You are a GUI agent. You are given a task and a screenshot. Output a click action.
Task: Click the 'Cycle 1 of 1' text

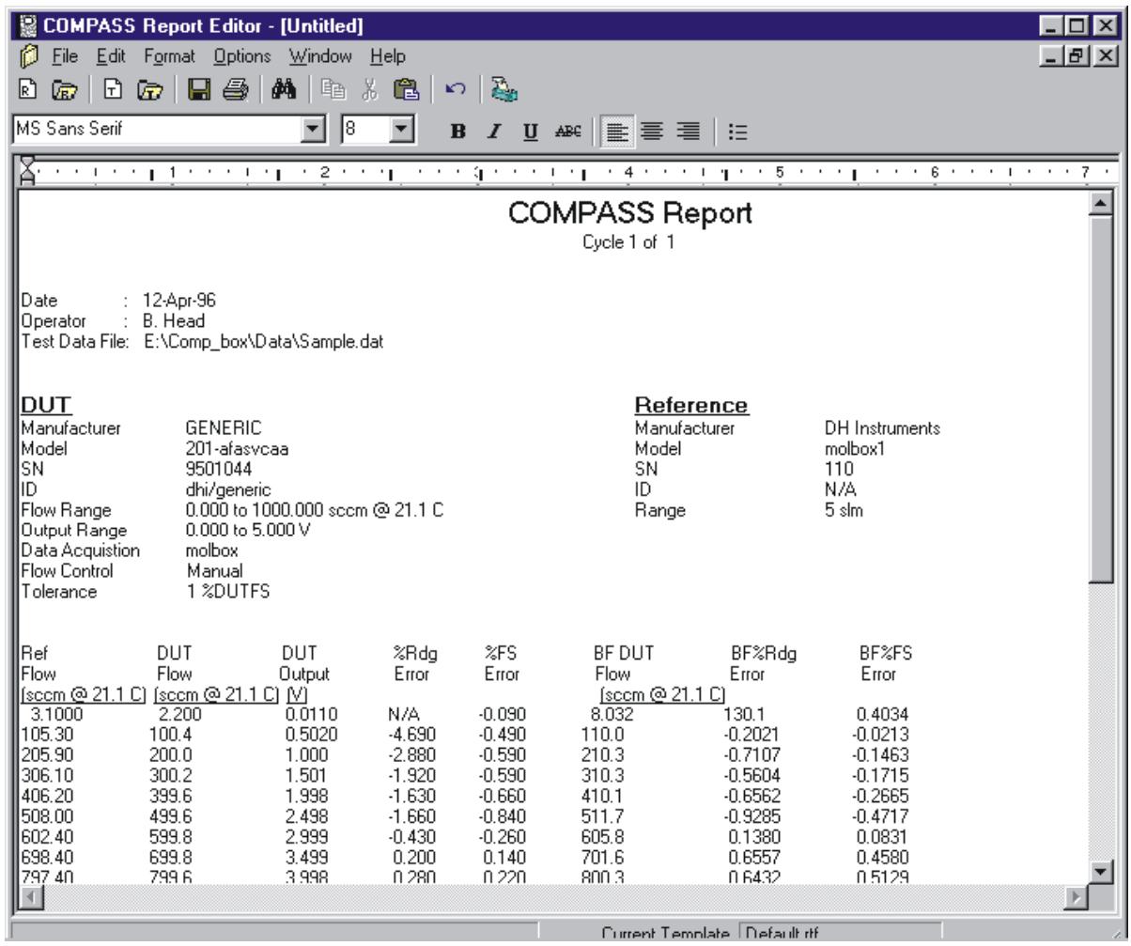pos(629,242)
